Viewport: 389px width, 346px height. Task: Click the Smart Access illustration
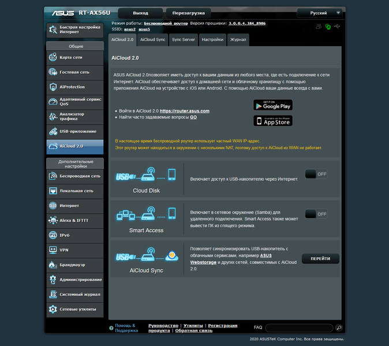point(146,214)
